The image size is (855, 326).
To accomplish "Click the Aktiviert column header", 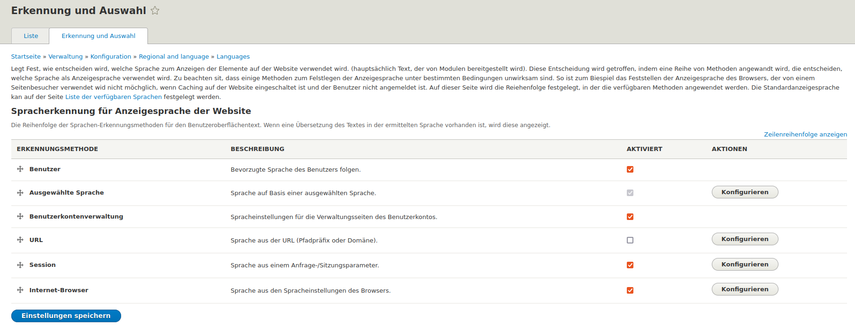I will (x=644, y=149).
